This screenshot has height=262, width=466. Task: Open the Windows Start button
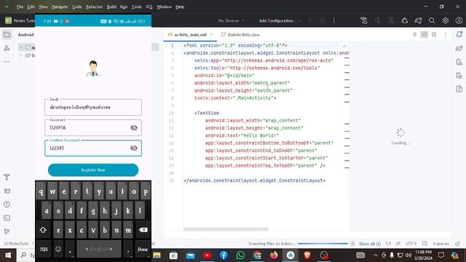pos(8,255)
